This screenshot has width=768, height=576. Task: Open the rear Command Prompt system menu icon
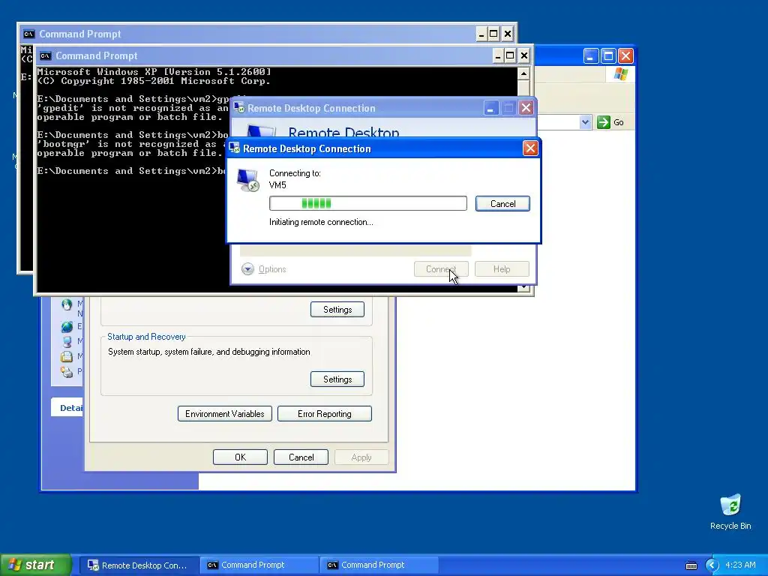29,34
